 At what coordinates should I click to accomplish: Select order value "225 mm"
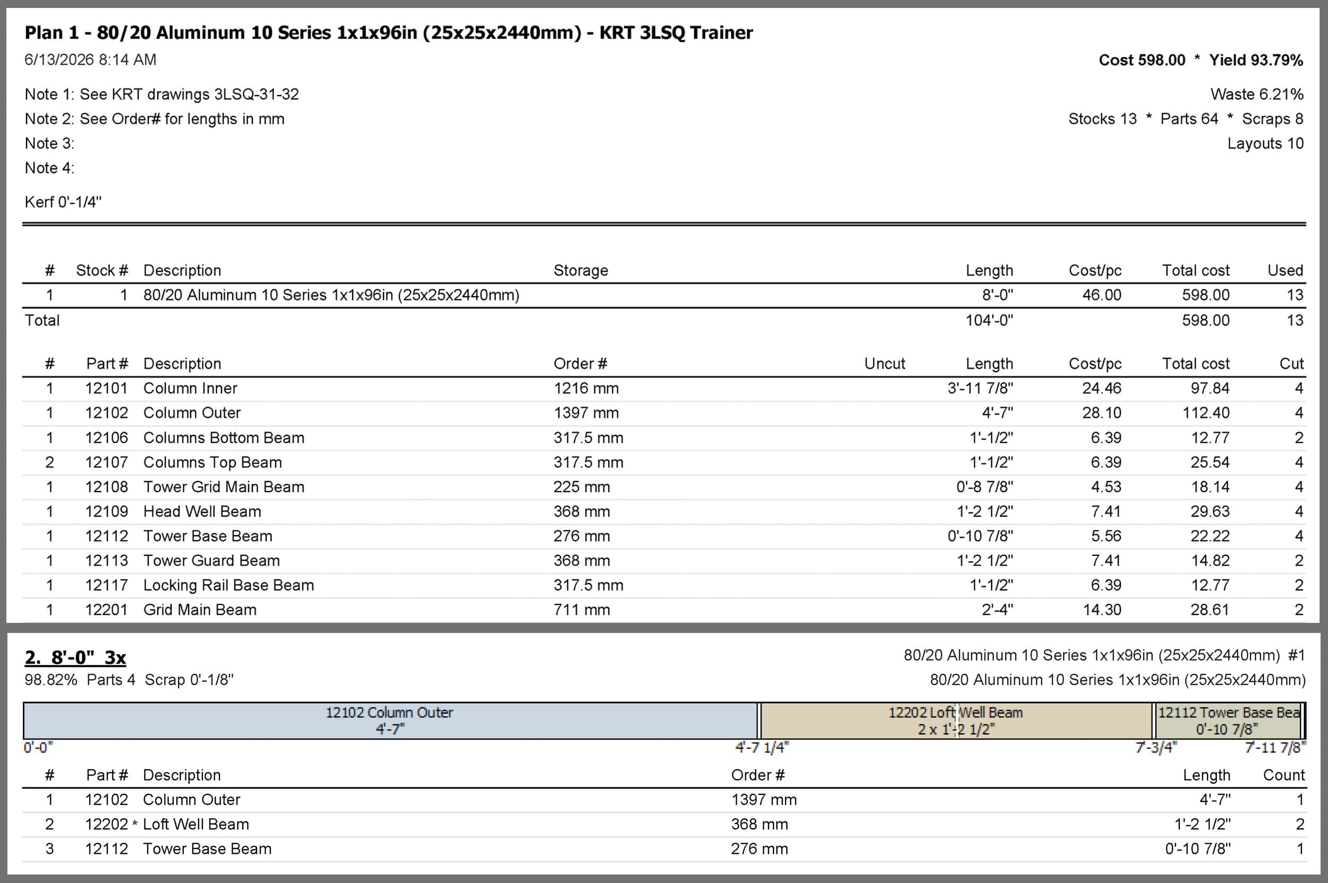582,487
